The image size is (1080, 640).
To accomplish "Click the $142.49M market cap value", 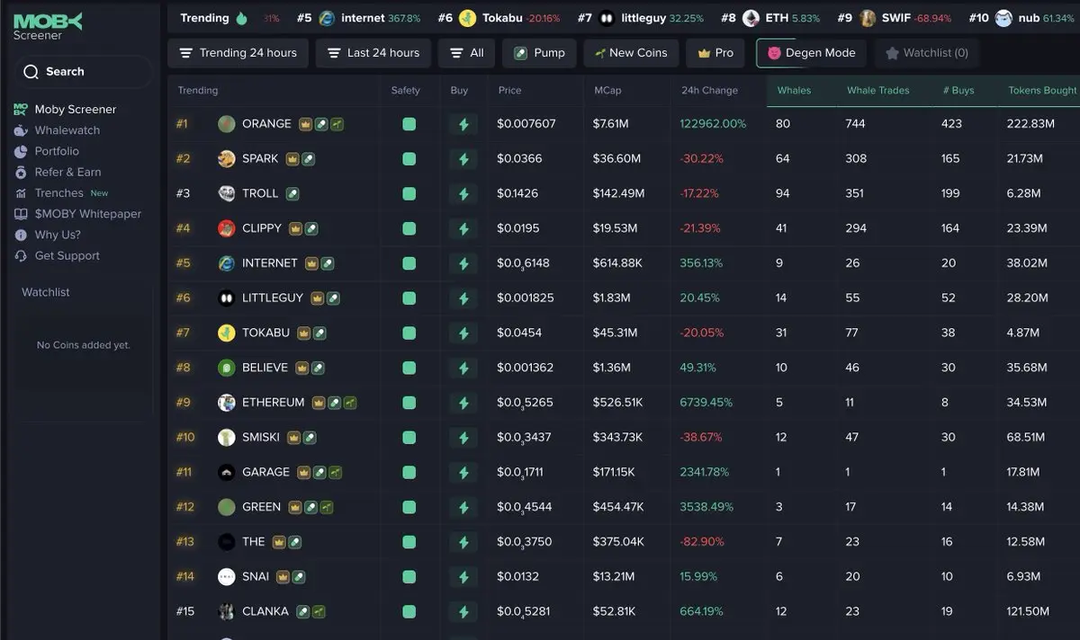I will (619, 193).
